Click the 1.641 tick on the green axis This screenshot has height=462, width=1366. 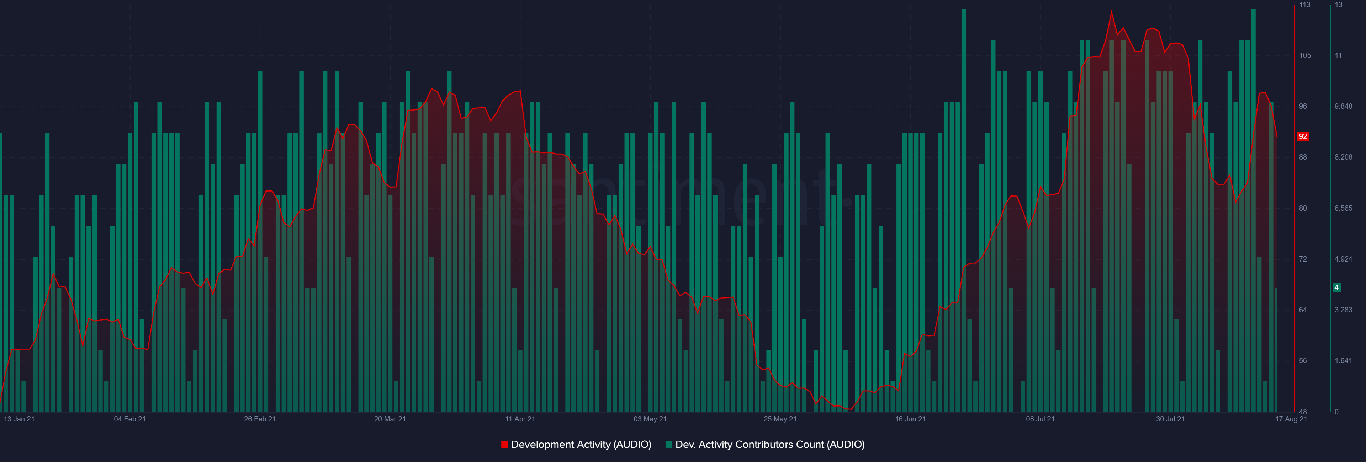point(1343,361)
